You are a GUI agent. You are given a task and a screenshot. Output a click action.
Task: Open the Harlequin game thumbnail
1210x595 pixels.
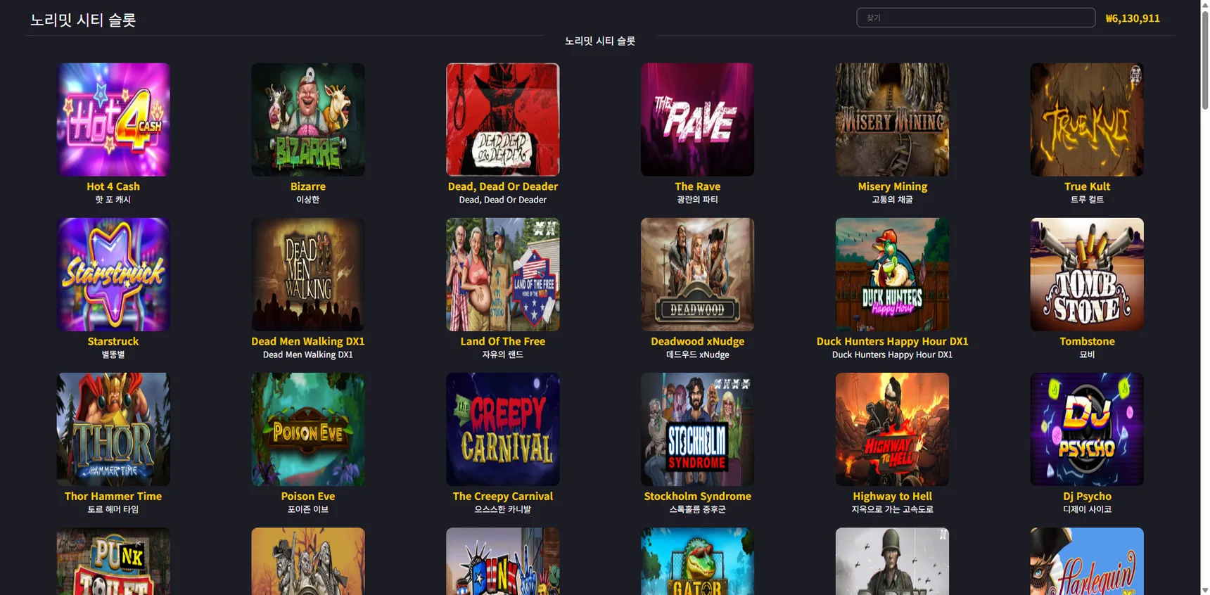click(x=1087, y=561)
